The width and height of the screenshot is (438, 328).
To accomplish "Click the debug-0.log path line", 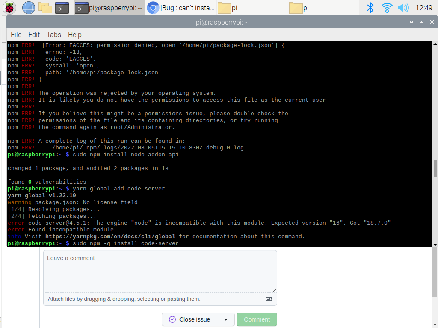I will click(148, 148).
